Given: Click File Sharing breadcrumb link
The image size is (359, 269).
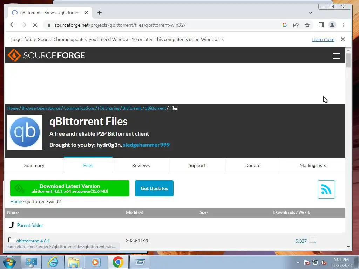Looking at the screenshot, I should (109, 108).
